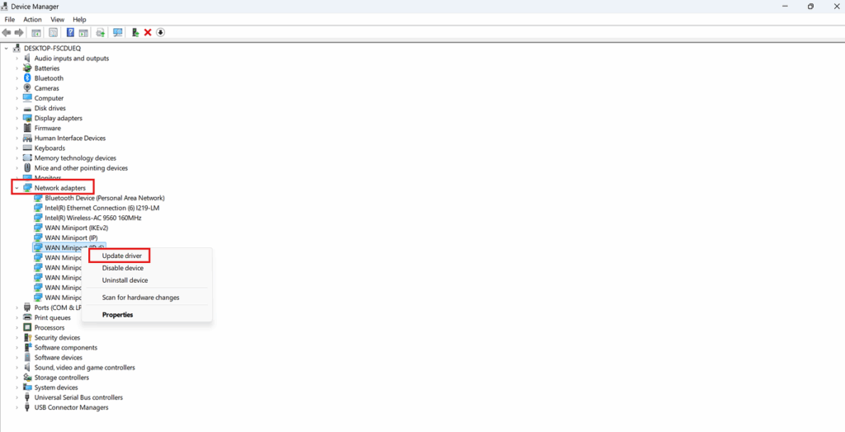The width and height of the screenshot is (845, 432).
Task: Expand the Sound, video and game controllers node
Action: 17,368
